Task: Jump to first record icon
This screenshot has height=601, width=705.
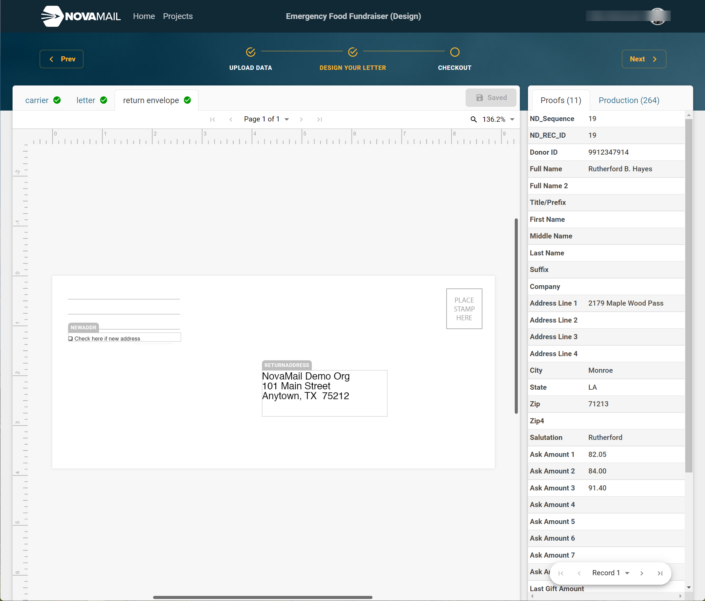Action: 561,574
